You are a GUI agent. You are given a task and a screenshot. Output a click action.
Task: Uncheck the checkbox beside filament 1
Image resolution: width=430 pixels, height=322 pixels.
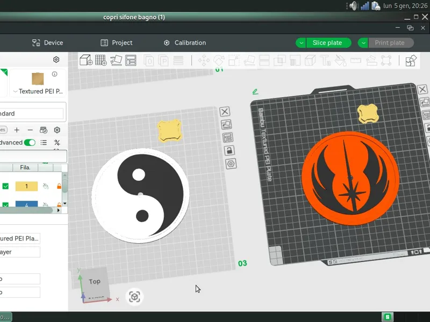(x=5, y=186)
